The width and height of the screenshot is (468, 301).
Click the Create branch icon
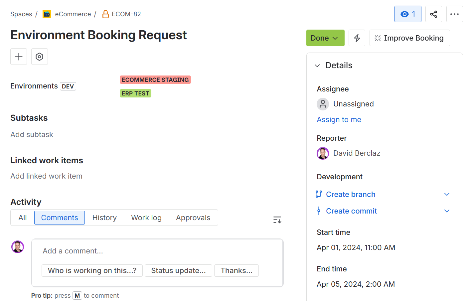319,194
